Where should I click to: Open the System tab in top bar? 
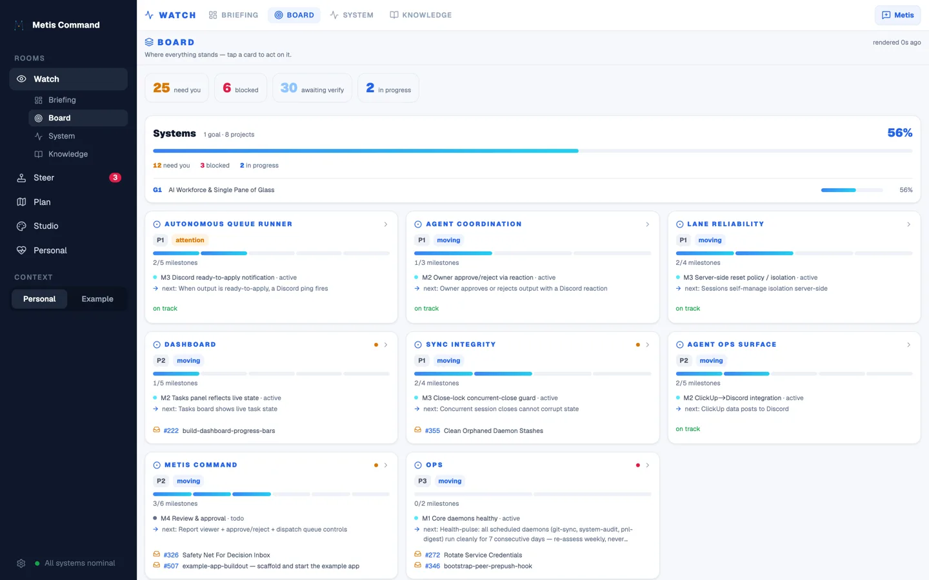[x=352, y=15]
